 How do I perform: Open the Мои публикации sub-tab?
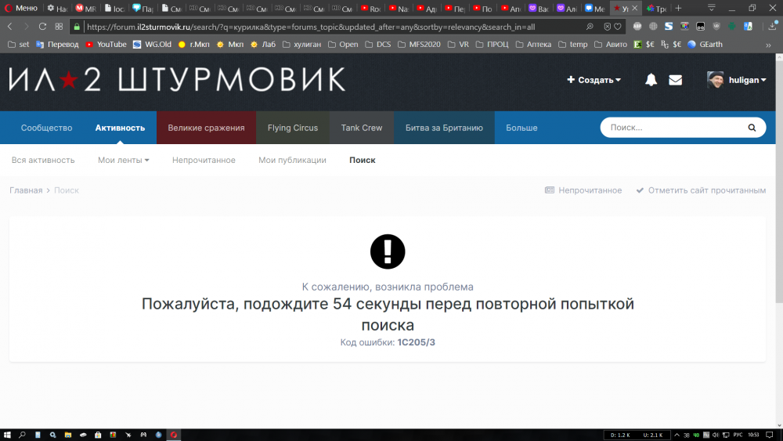pyautogui.click(x=292, y=160)
